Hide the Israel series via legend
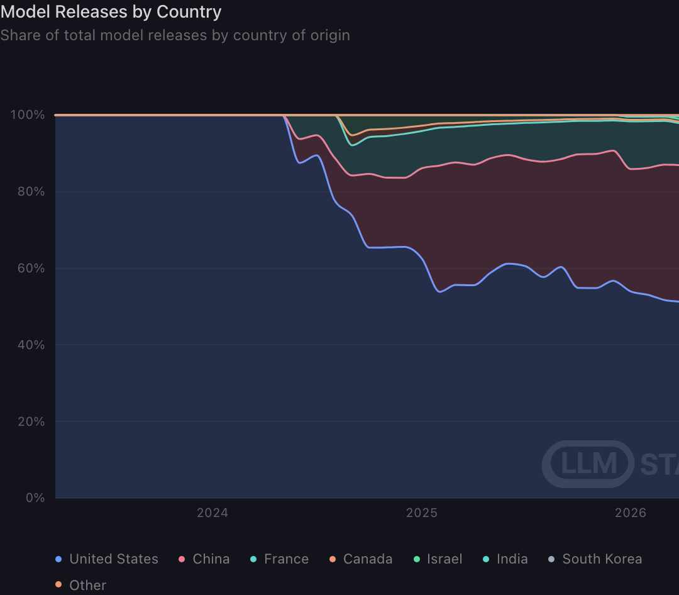679x595 pixels. pyautogui.click(x=438, y=559)
